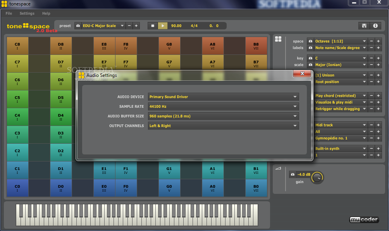Open the Sample Rate 44100 Hz dropdown
This screenshot has width=389, height=231.
223,106
